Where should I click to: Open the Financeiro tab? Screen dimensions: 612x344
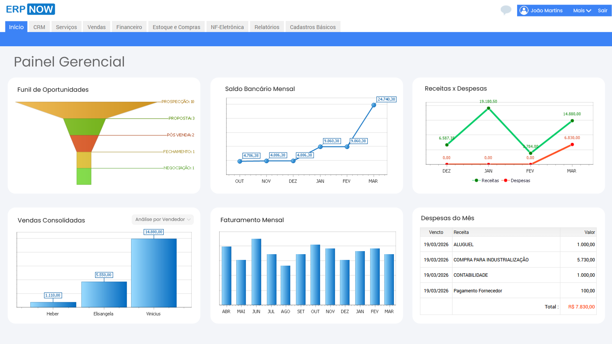[x=129, y=27]
